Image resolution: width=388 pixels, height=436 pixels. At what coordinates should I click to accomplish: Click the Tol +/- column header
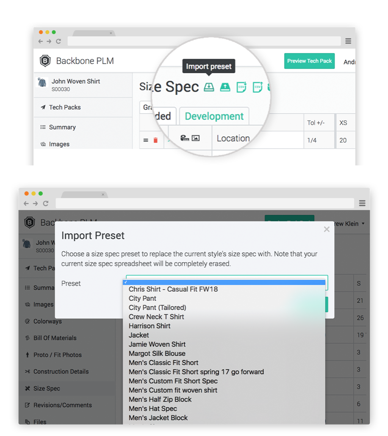(319, 123)
